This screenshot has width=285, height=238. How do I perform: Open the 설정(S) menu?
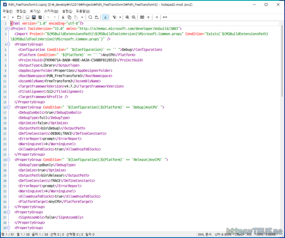pos(67,11)
